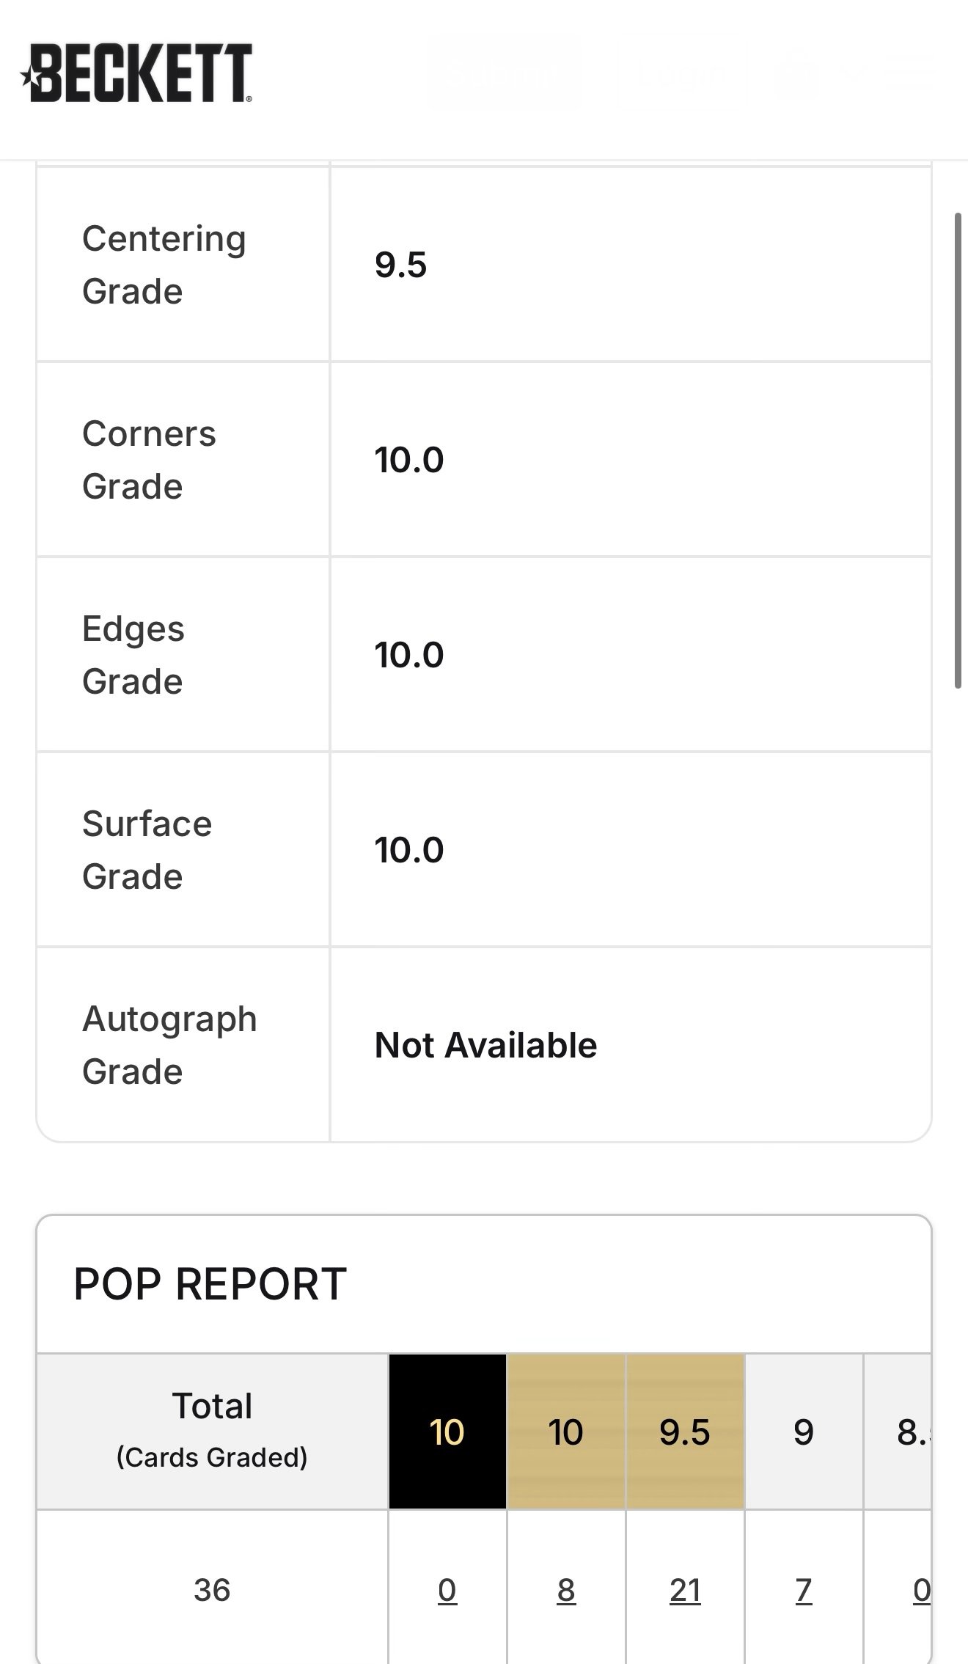Screen dimensions: 968x1664
Task: Open the 0 count under black 10
Action: point(447,1591)
